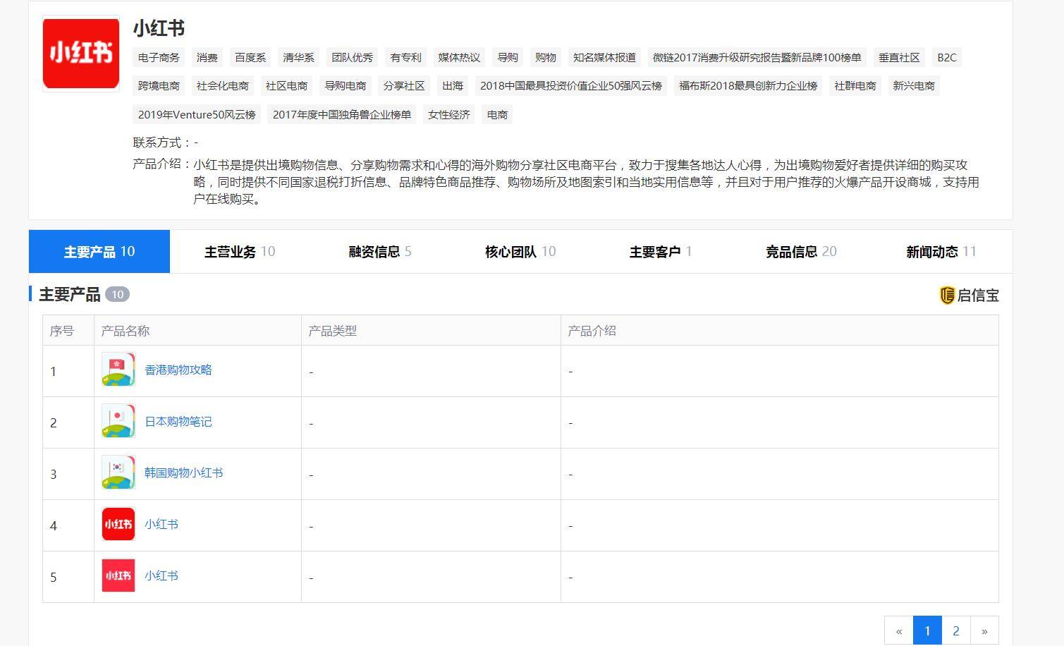Switch to the 主营业务 tab
This screenshot has width=1064, height=646.
[x=240, y=252]
